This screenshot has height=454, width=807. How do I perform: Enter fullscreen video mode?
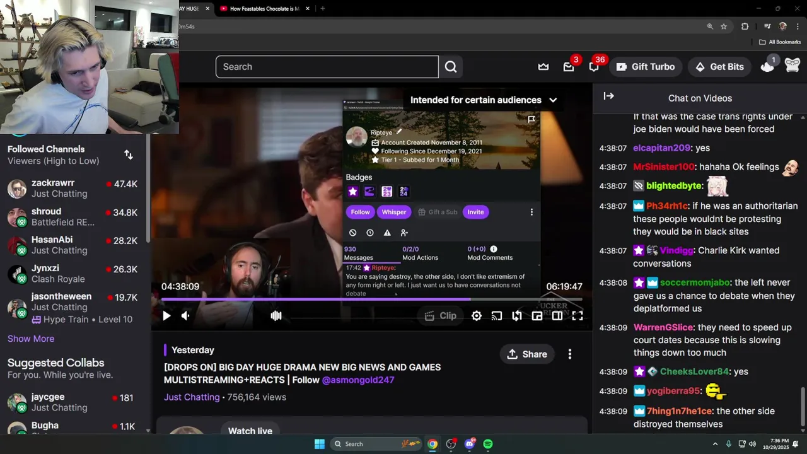click(x=578, y=316)
